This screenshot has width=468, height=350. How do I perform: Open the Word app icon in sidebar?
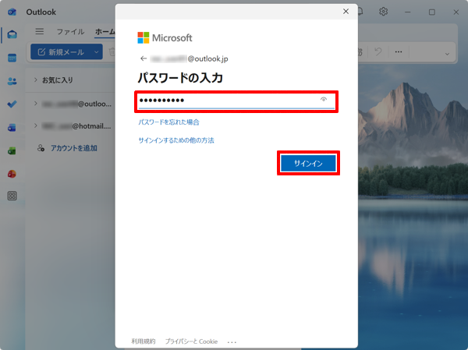12,128
